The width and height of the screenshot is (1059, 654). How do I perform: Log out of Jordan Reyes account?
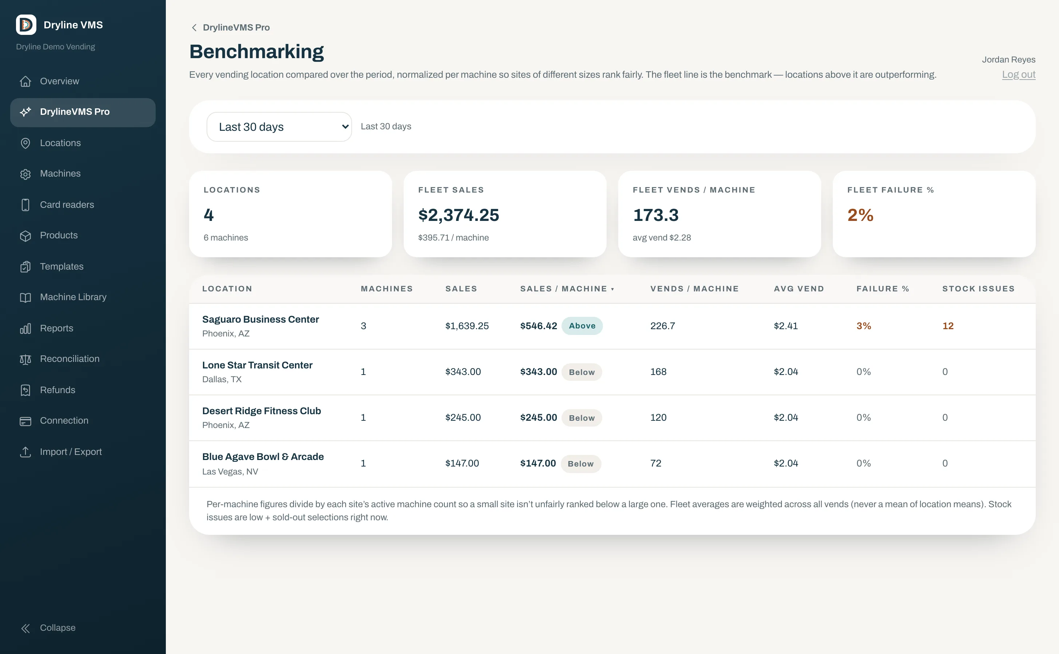[1018, 74]
